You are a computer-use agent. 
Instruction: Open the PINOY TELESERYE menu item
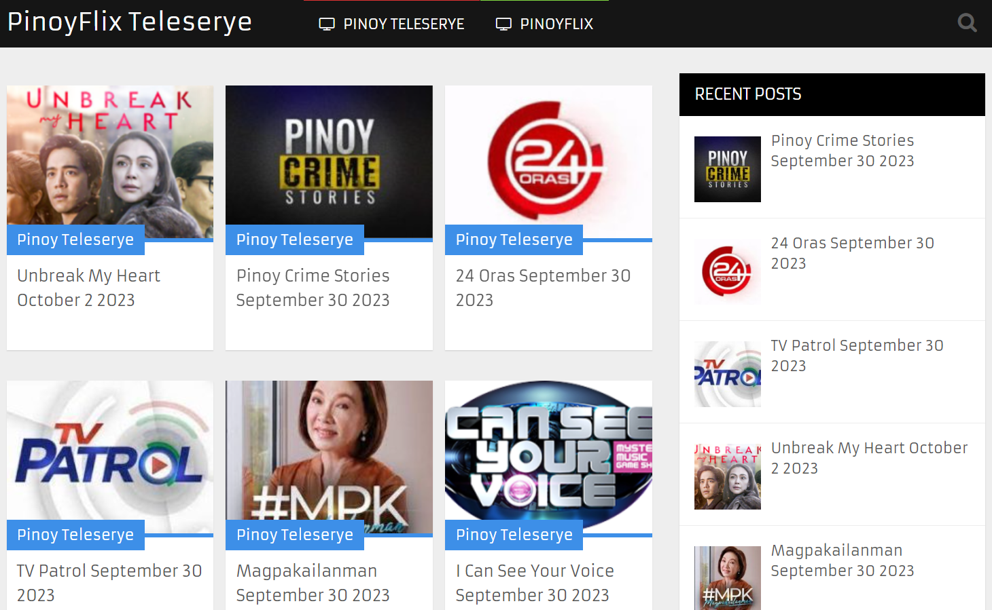[404, 24]
